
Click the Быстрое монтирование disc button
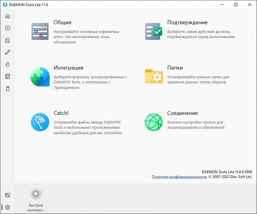pos(36,194)
